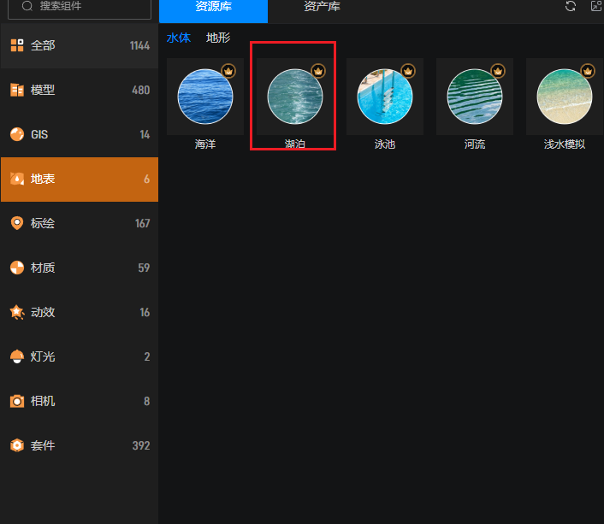Open the GIS category in the sidebar
This screenshot has width=604, height=524.
[79, 134]
